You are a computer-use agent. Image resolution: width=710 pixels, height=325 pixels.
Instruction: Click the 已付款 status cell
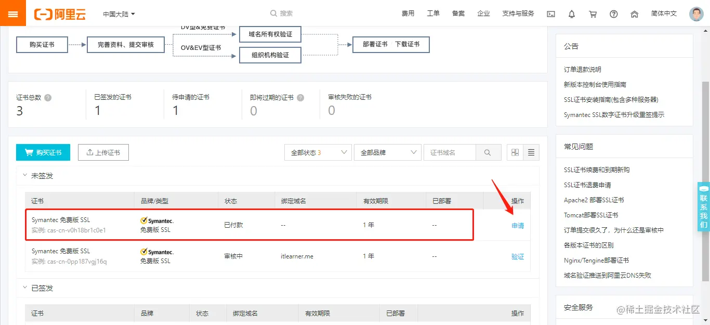point(233,225)
